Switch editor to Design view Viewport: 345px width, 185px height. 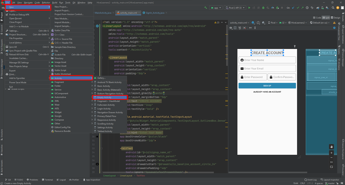pos(336,18)
